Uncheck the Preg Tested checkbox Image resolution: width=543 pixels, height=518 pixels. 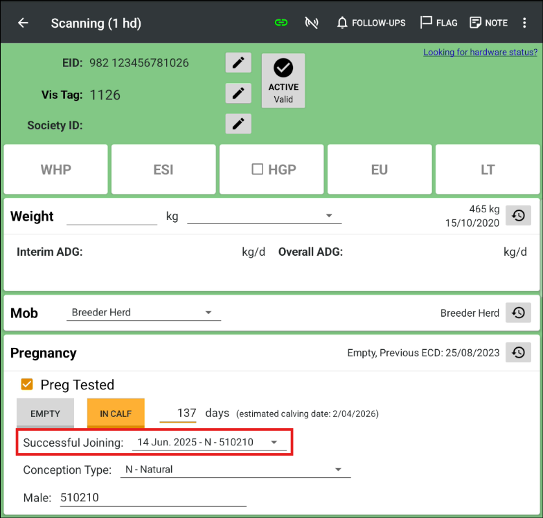(x=27, y=385)
